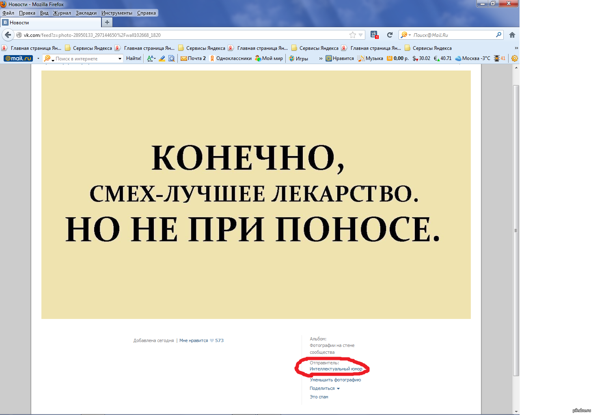Screen dimensions: 593x415
Task: Expand the address bar history dropdown
Action: [x=360, y=35]
